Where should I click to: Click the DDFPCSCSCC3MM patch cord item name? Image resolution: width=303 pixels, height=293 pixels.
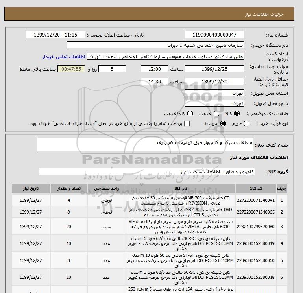click(181, 277)
